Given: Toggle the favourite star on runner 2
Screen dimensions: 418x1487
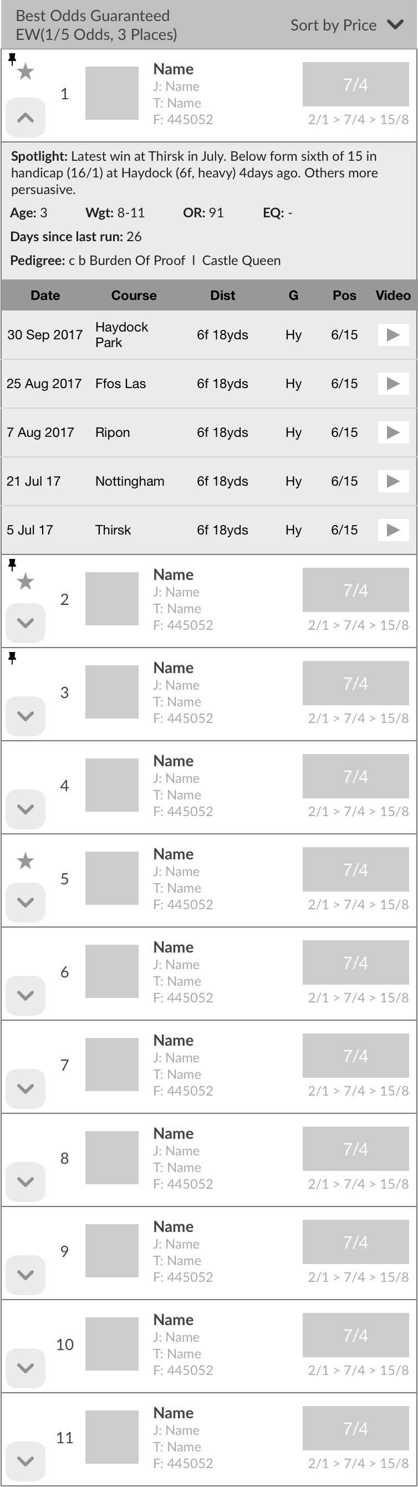Looking at the screenshot, I should pos(26,582).
